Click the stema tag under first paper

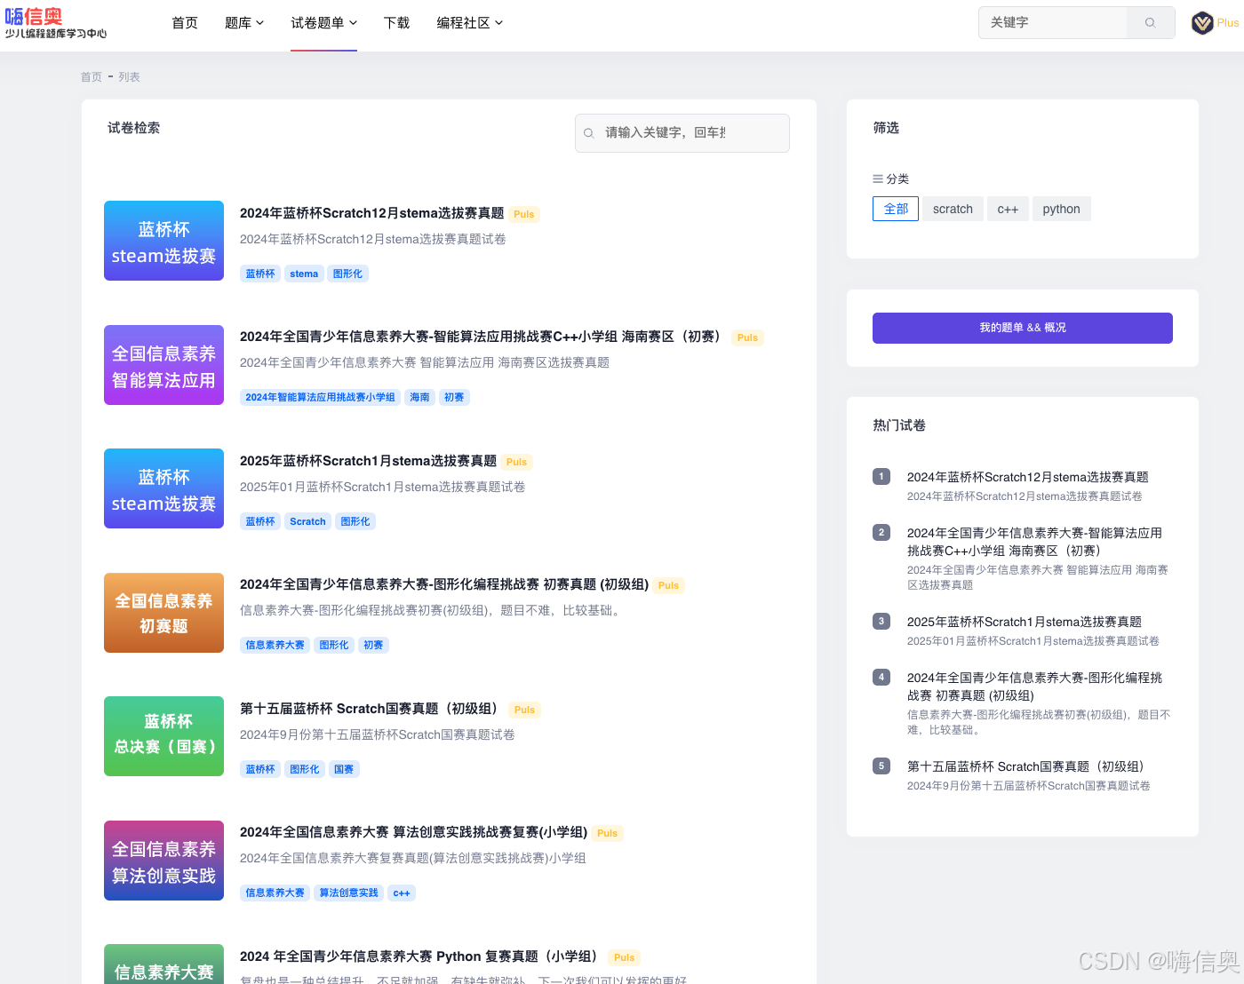pyautogui.click(x=304, y=274)
